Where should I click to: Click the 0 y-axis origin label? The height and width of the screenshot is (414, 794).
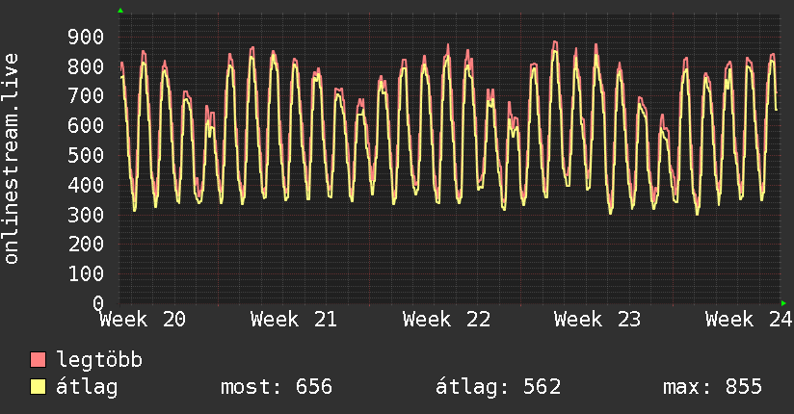98,303
